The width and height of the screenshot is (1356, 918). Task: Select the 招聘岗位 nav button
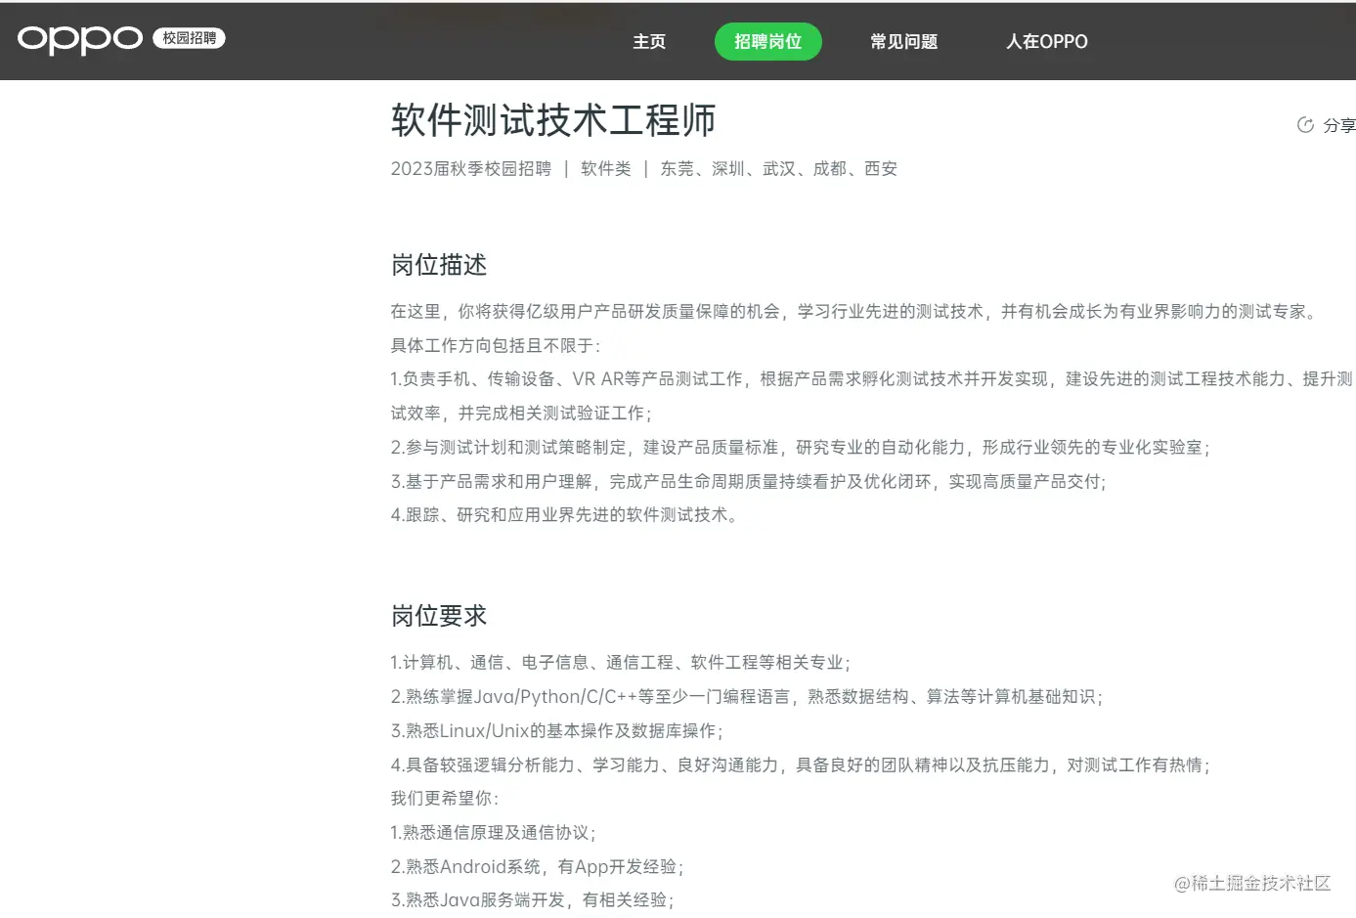click(768, 42)
